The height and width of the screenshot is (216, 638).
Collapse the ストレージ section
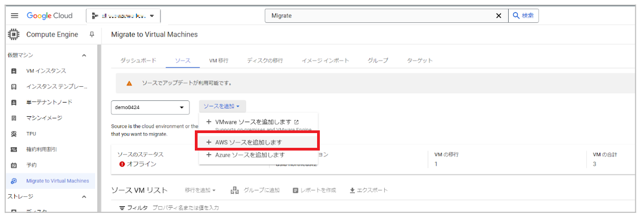tap(84, 197)
